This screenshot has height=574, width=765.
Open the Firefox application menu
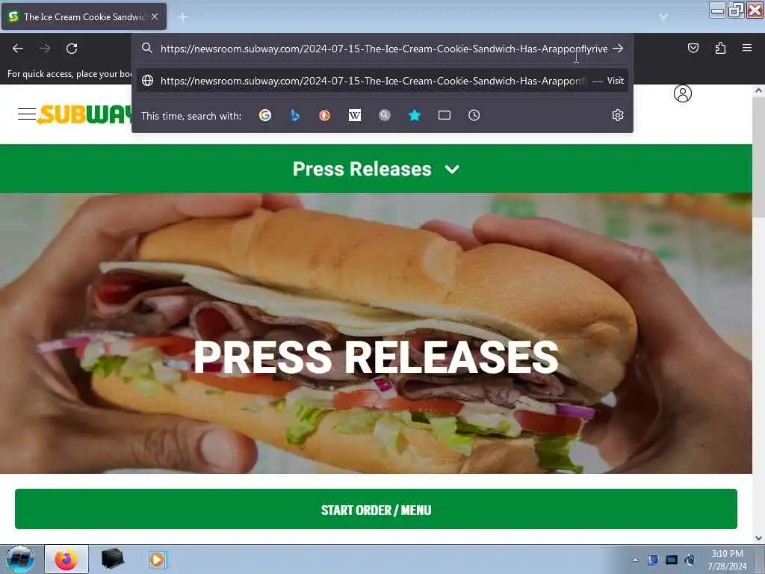tap(747, 48)
